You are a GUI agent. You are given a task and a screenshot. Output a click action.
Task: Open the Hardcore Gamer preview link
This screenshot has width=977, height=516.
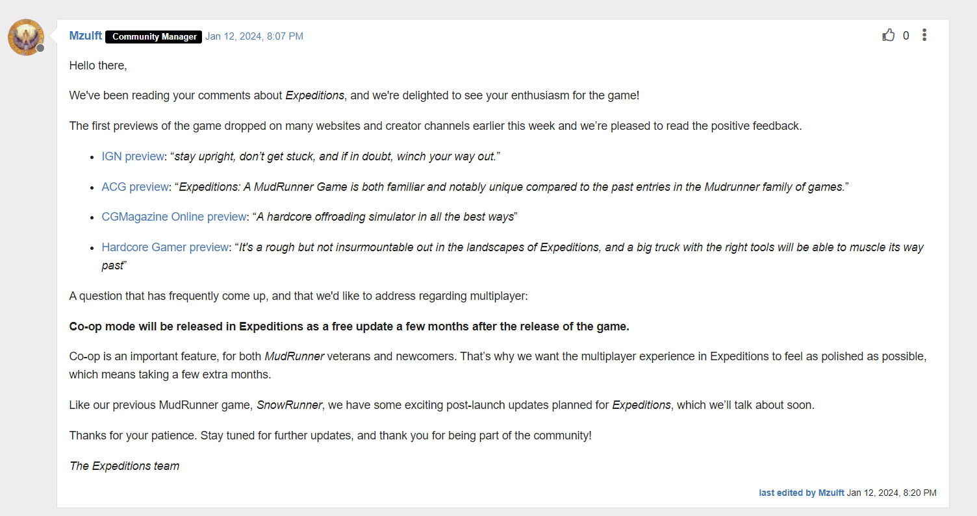pyautogui.click(x=165, y=247)
